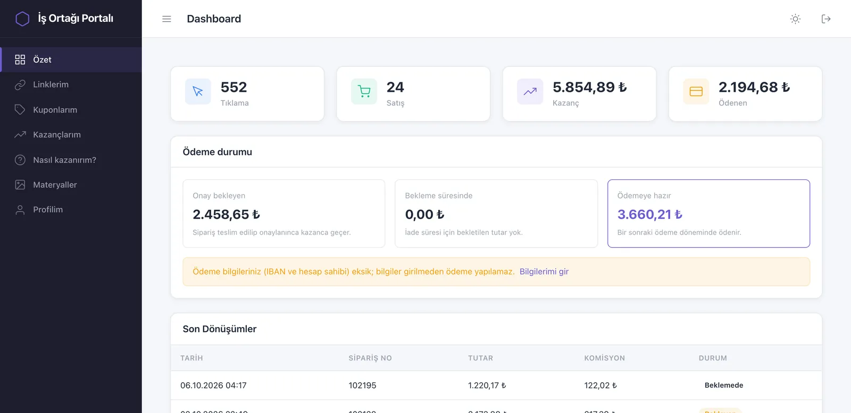Toggle the sidebar hamburger menu
851x413 pixels.
(166, 19)
